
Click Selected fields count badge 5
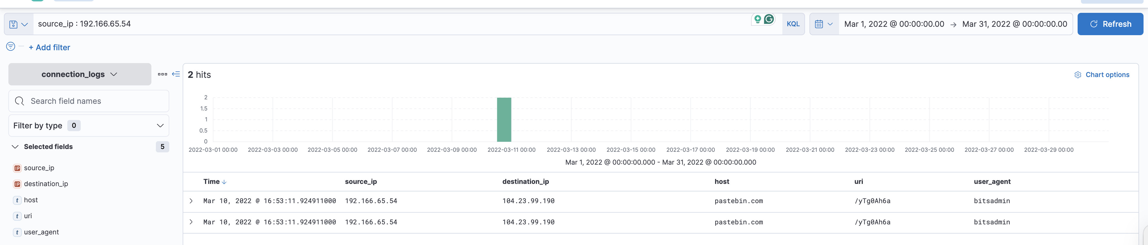(x=162, y=146)
